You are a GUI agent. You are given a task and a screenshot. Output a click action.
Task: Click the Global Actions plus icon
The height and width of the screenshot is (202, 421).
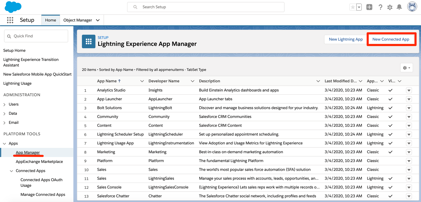pyautogui.click(x=369, y=7)
